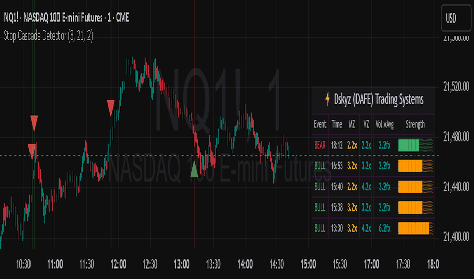Image resolution: width=474 pixels, height=279 pixels.
Task: Click the 10:30 time axis label
Action: 23,264
